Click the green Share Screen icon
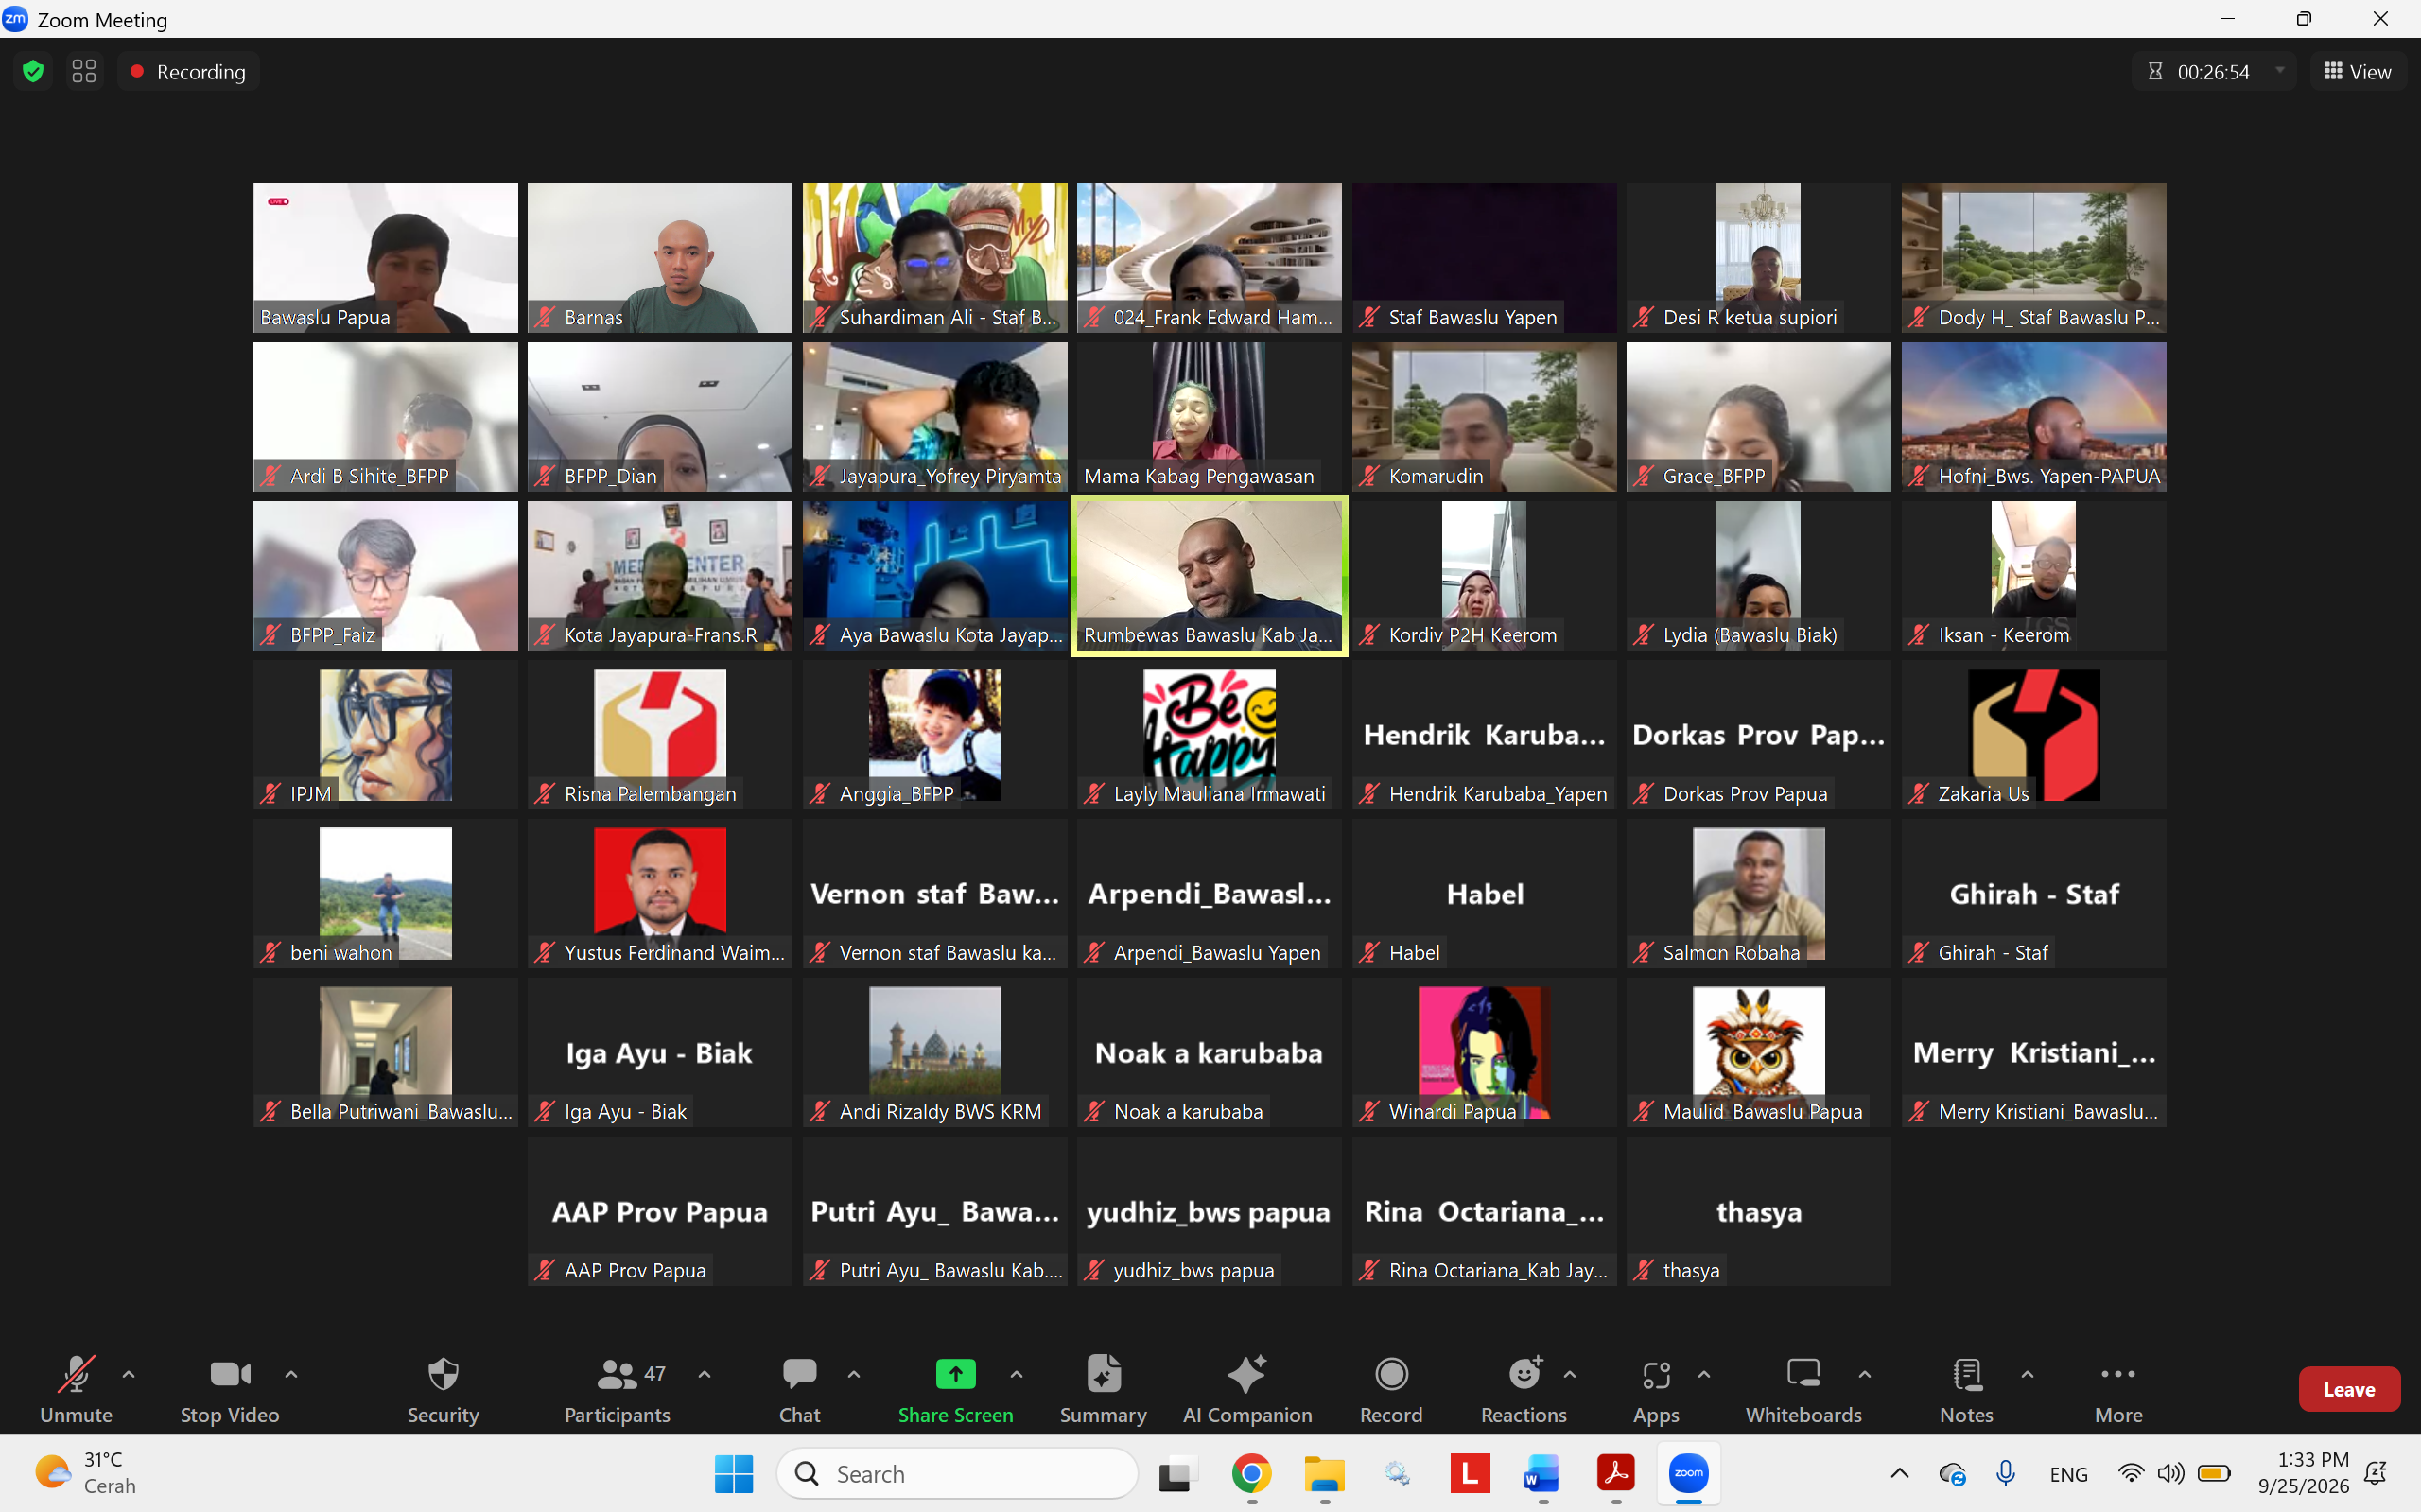The image size is (2421, 1512). (x=955, y=1374)
